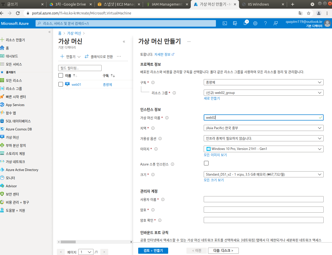Screen dimensions: 332x255
Task: Open more options beside 가상 머신 만들기 title
Action: [x=189, y=41]
